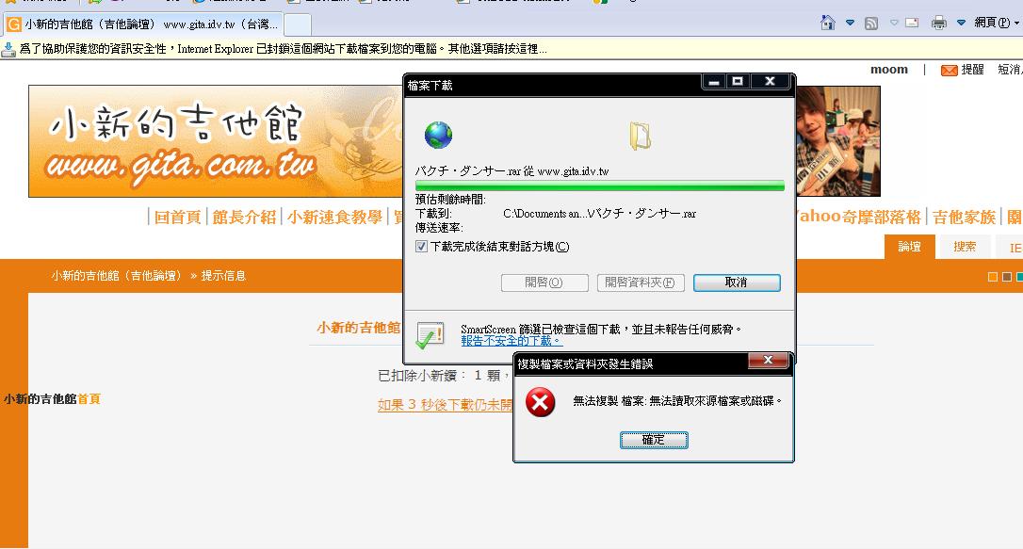1023x549 pixels.
Task: Click the 如果 3 秒後下載仍未開 link
Action: 445,405
